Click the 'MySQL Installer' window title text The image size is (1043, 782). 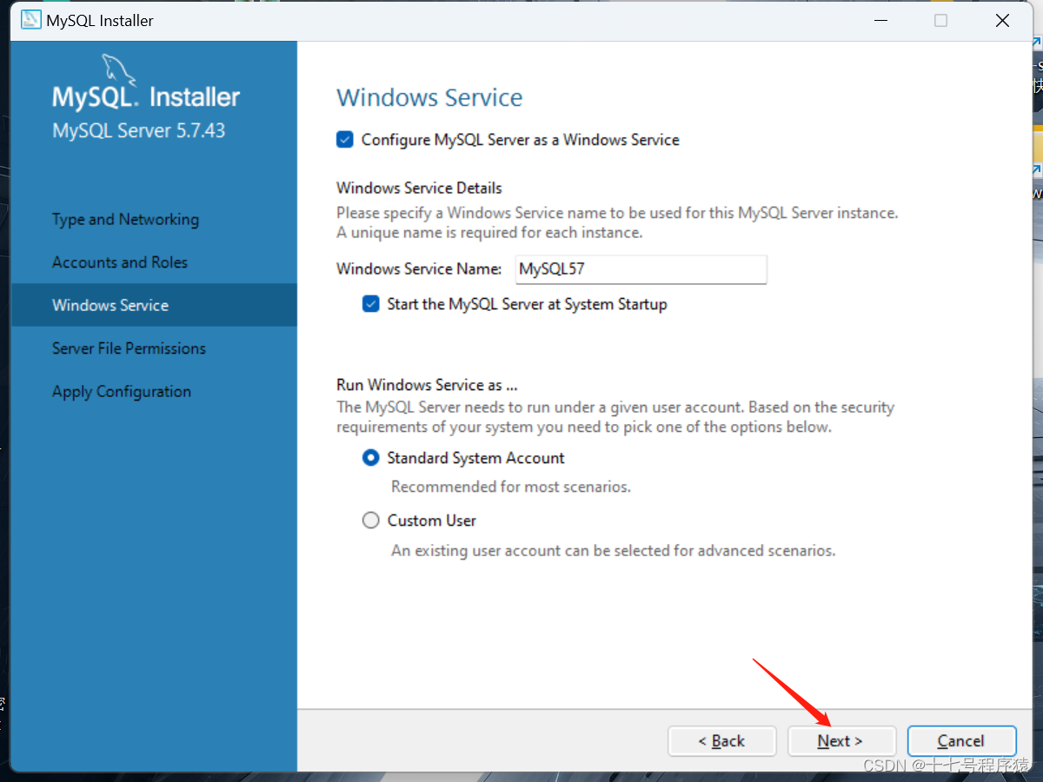point(100,21)
